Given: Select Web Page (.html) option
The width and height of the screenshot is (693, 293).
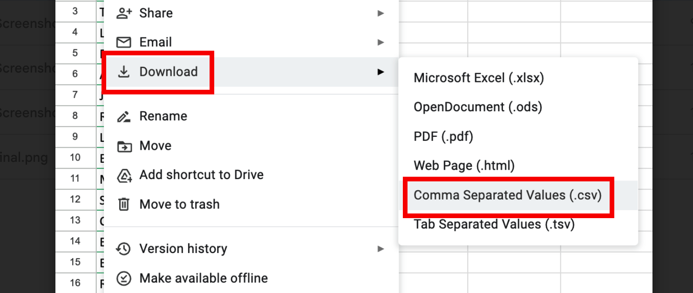Looking at the screenshot, I should pyautogui.click(x=464, y=165).
